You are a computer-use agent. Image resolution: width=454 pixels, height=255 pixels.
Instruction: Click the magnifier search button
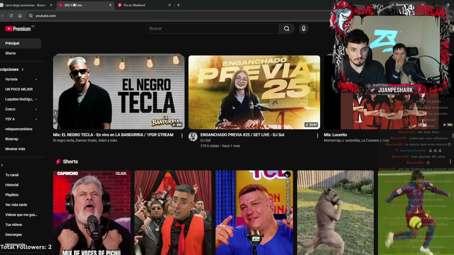pos(287,28)
